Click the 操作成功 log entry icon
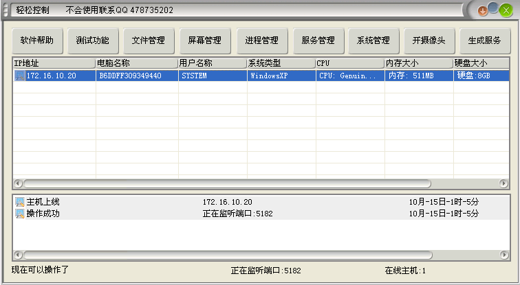Viewport: 520px width, 285px height. (20, 214)
